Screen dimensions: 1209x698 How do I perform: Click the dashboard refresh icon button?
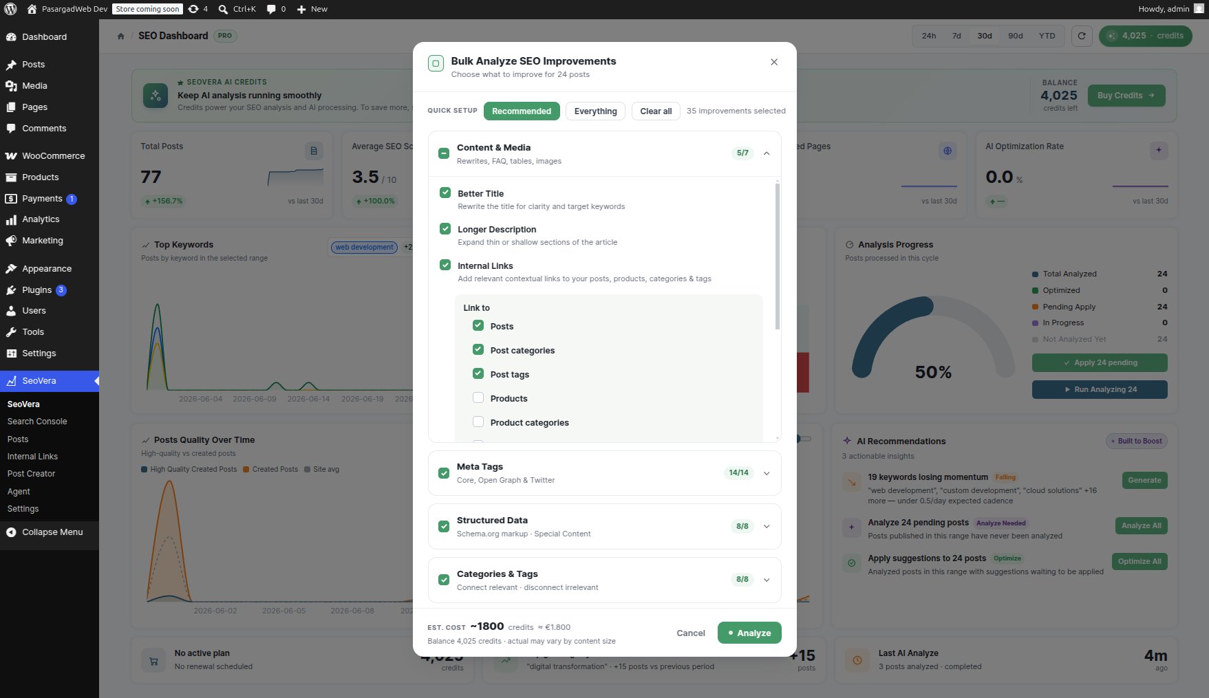1082,36
